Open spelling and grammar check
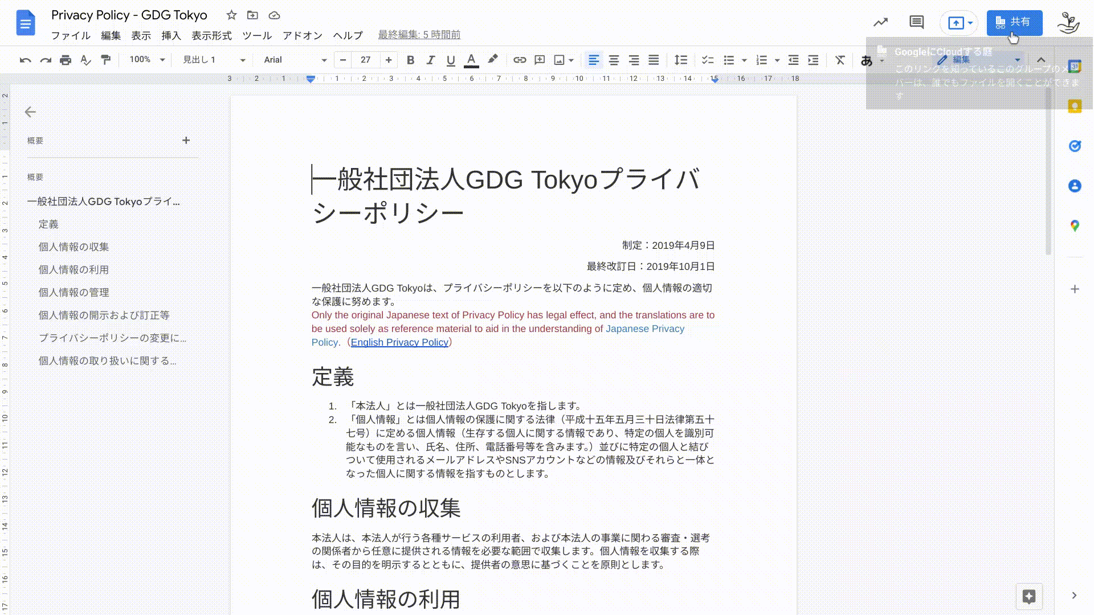 coord(85,60)
